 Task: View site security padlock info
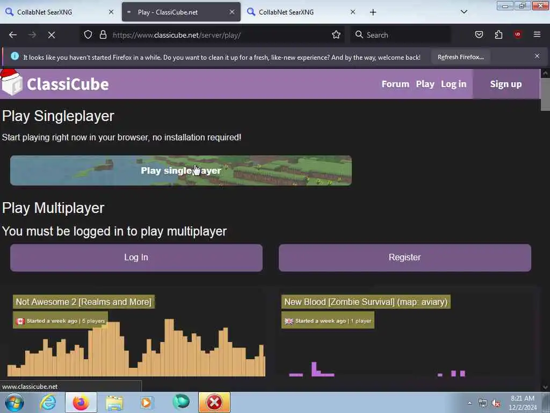(x=103, y=35)
